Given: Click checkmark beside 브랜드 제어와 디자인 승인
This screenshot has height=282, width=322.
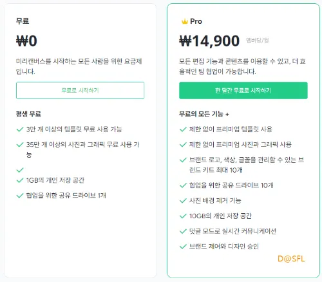Looking at the screenshot, I should [x=183, y=247].
